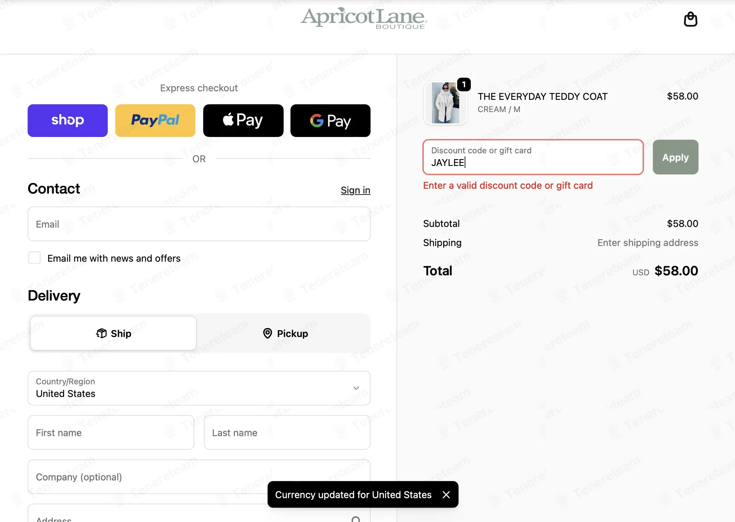Switch to the Pickup delivery tab
This screenshot has width=735, height=522.
coord(285,333)
